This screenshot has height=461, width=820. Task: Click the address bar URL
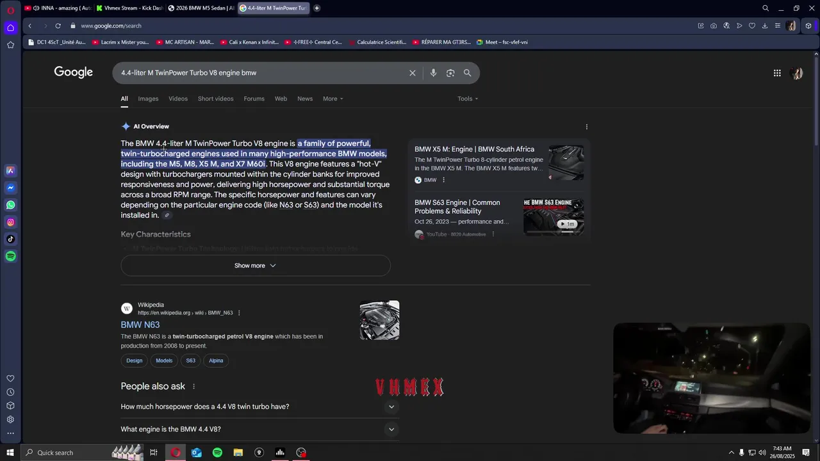111,26
